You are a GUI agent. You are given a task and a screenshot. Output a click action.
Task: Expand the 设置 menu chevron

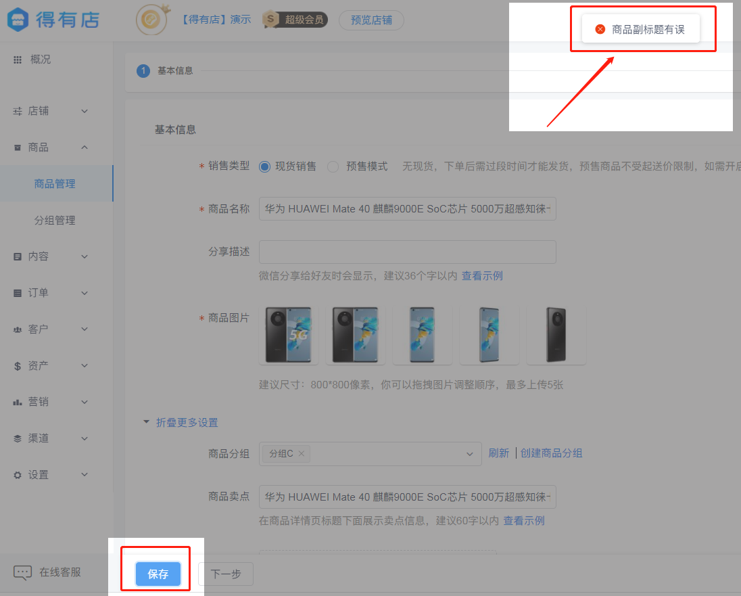click(x=85, y=474)
